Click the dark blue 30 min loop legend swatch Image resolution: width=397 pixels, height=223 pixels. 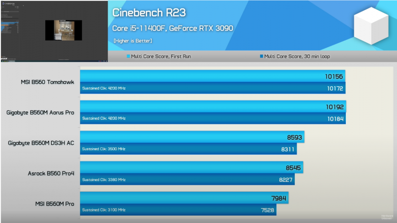pos(261,56)
